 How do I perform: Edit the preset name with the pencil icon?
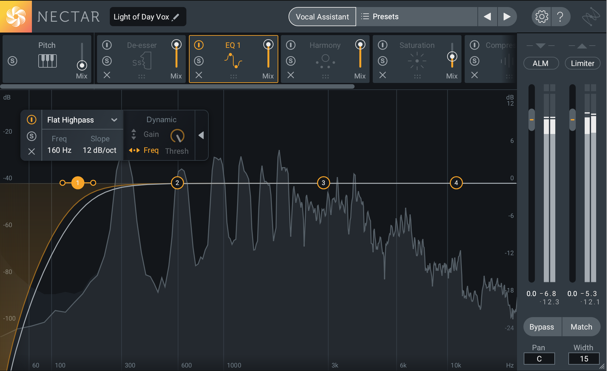[x=176, y=17]
